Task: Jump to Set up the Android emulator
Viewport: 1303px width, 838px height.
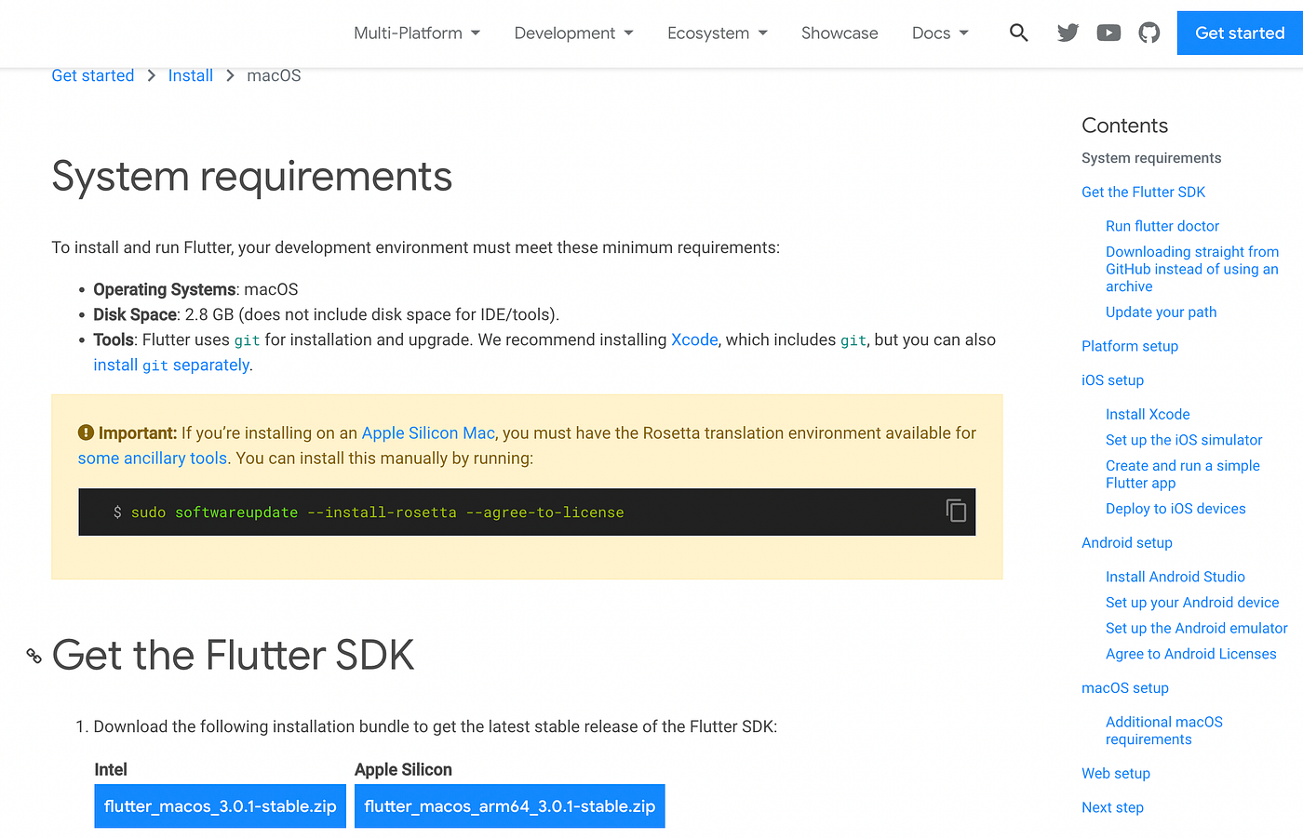Action: click(1197, 628)
